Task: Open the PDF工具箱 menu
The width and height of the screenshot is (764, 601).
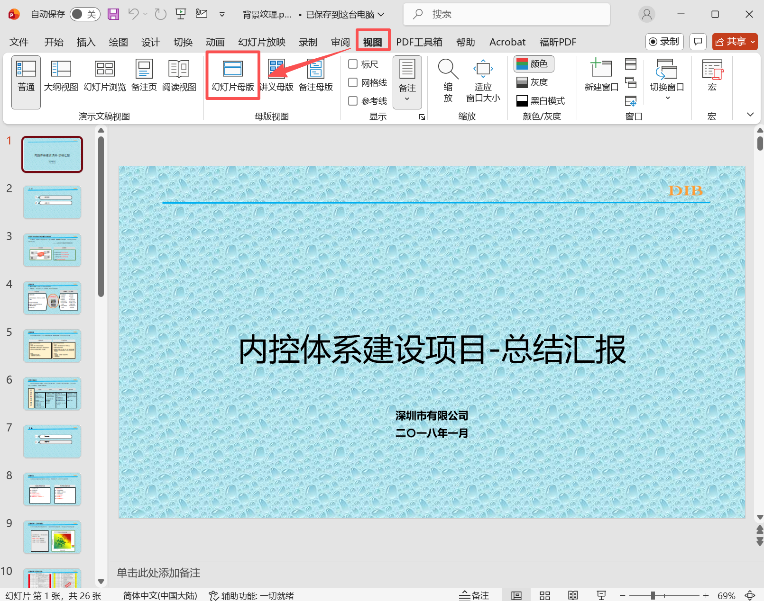Action: point(419,42)
